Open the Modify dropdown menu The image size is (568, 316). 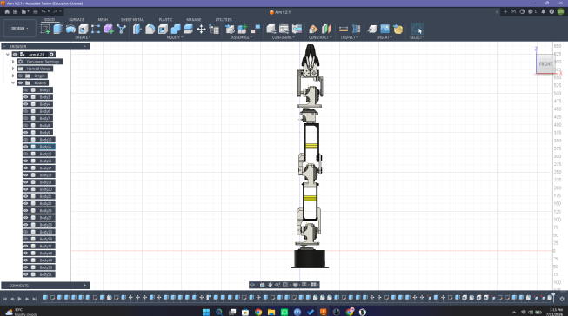point(175,37)
